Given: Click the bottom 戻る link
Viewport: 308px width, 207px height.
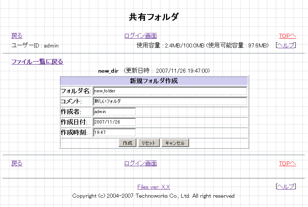Looking at the screenshot, I should [17, 163].
